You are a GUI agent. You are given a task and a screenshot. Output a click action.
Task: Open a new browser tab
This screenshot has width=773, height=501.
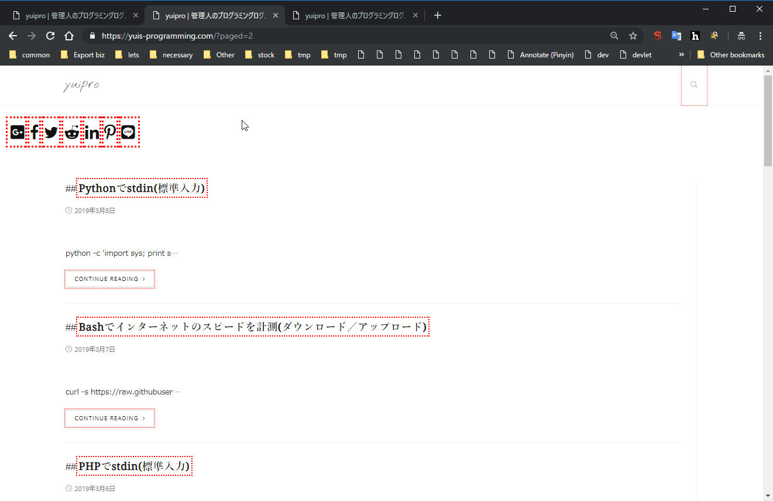click(x=438, y=15)
